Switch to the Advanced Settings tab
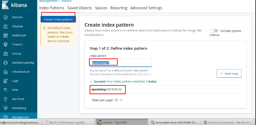 pyautogui.click(x=146, y=8)
